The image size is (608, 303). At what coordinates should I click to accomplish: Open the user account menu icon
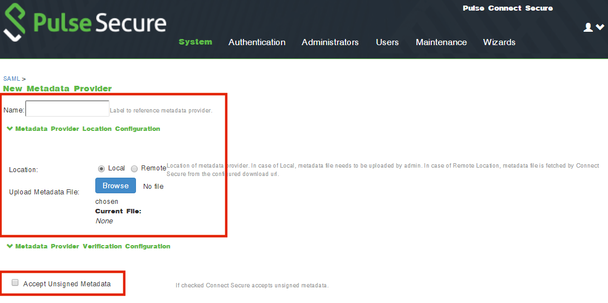(594, 27)
